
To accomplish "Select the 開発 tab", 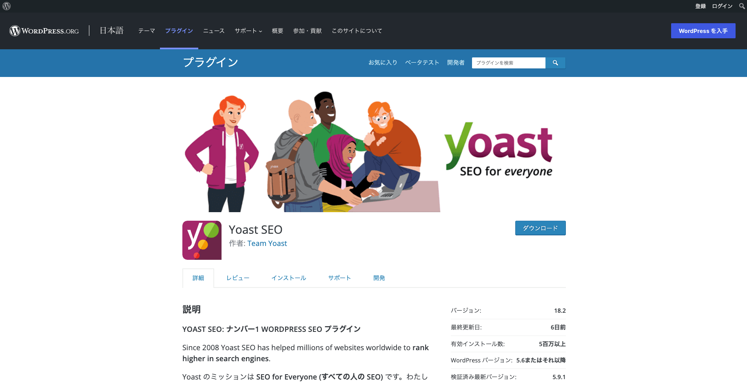I will 379,278.
